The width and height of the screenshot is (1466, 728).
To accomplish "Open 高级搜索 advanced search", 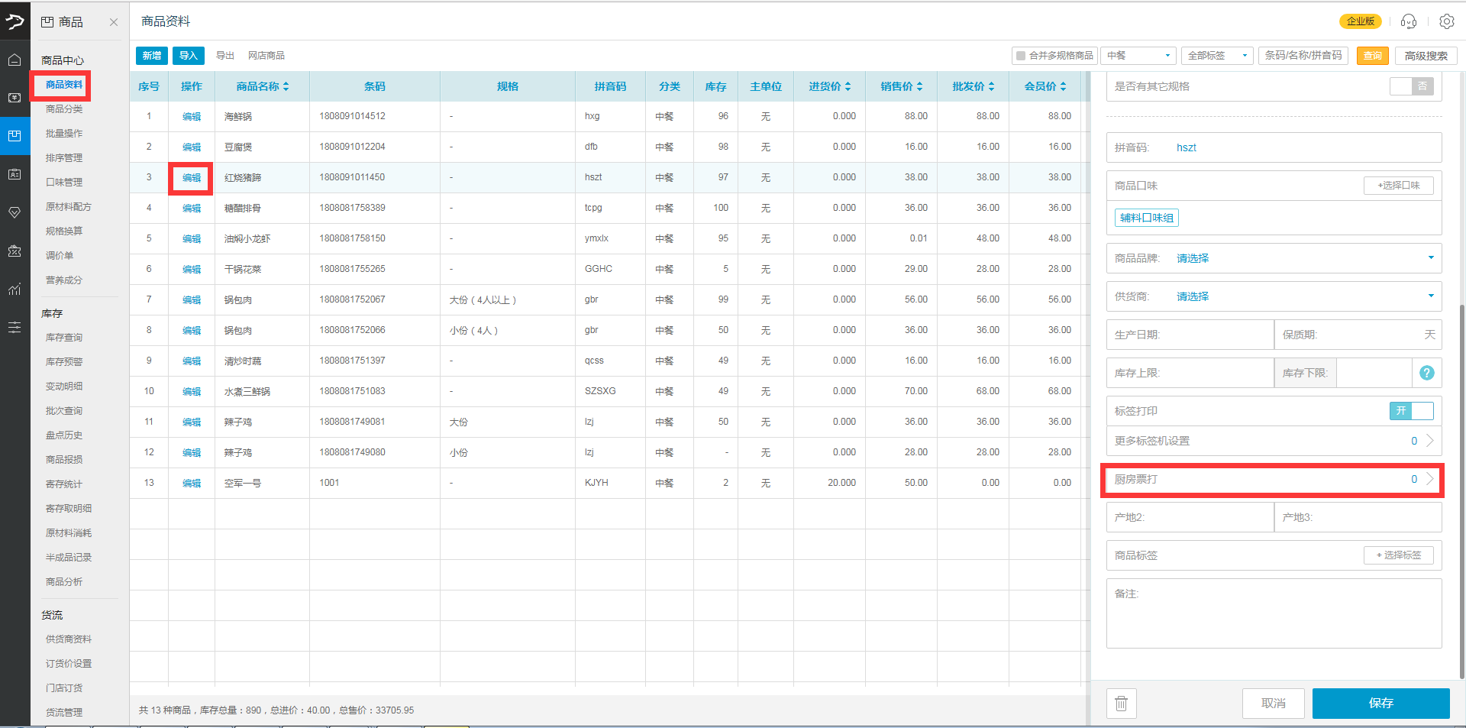I will pyautogui.click(x=1426, y=56).
